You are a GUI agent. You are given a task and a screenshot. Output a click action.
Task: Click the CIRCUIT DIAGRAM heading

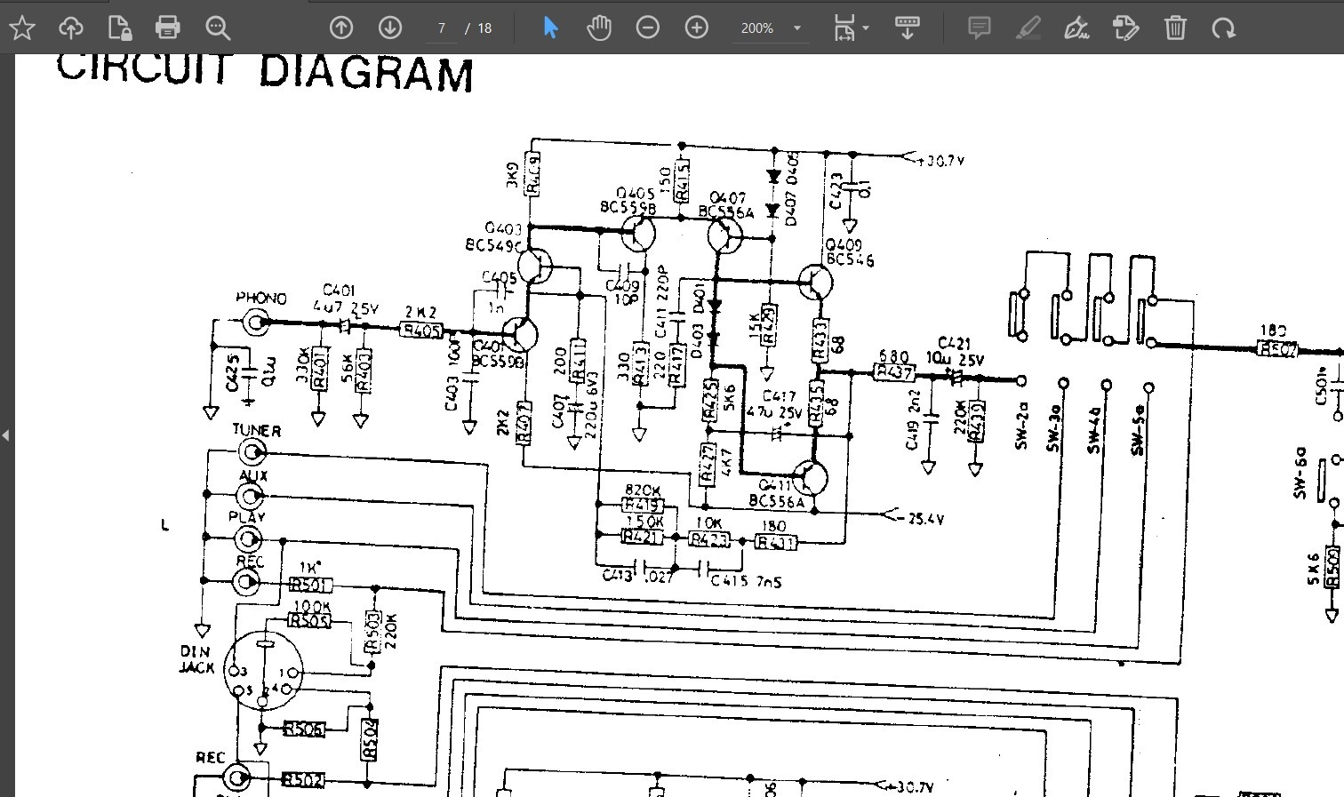point(265,71)
